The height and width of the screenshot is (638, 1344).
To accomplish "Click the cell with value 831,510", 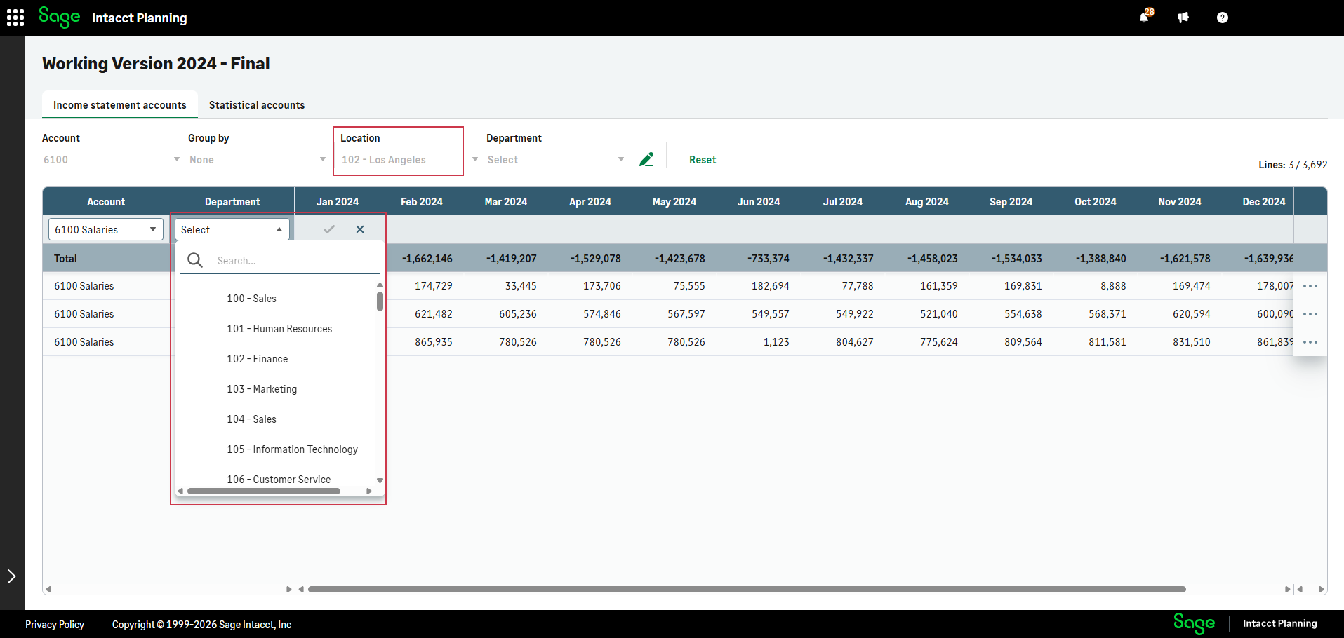I will (1192, 342).
